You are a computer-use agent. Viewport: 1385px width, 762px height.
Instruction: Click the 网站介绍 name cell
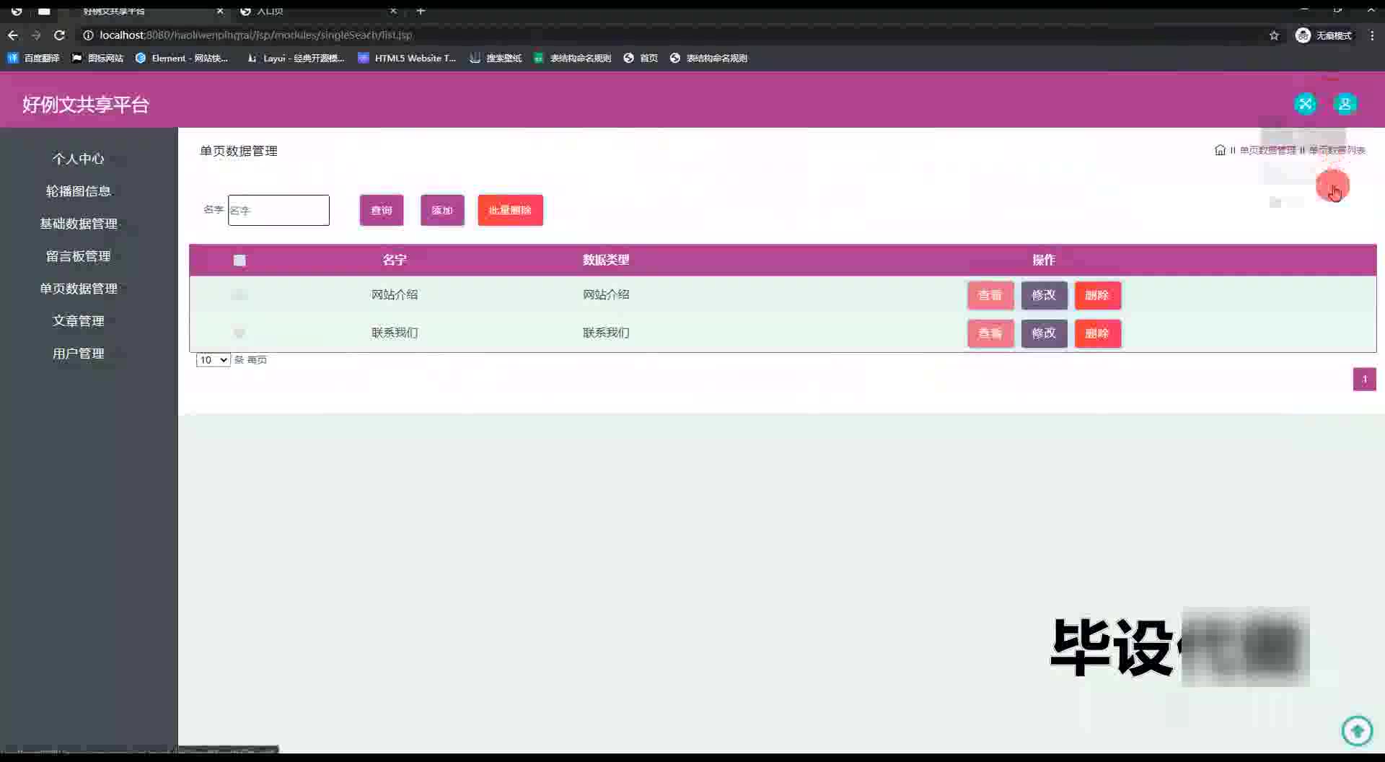[395, 294]
